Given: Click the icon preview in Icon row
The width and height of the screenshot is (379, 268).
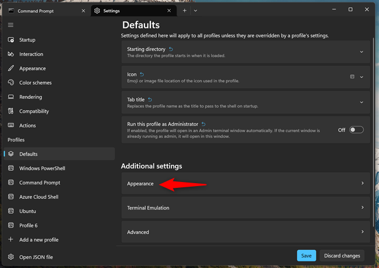Looking at the screenshot, I should [x=353, y=77].
